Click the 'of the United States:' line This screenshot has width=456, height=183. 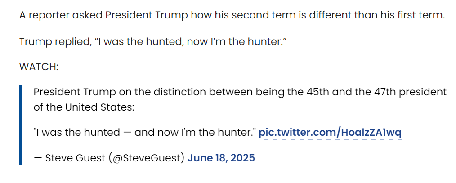[84, 107]
